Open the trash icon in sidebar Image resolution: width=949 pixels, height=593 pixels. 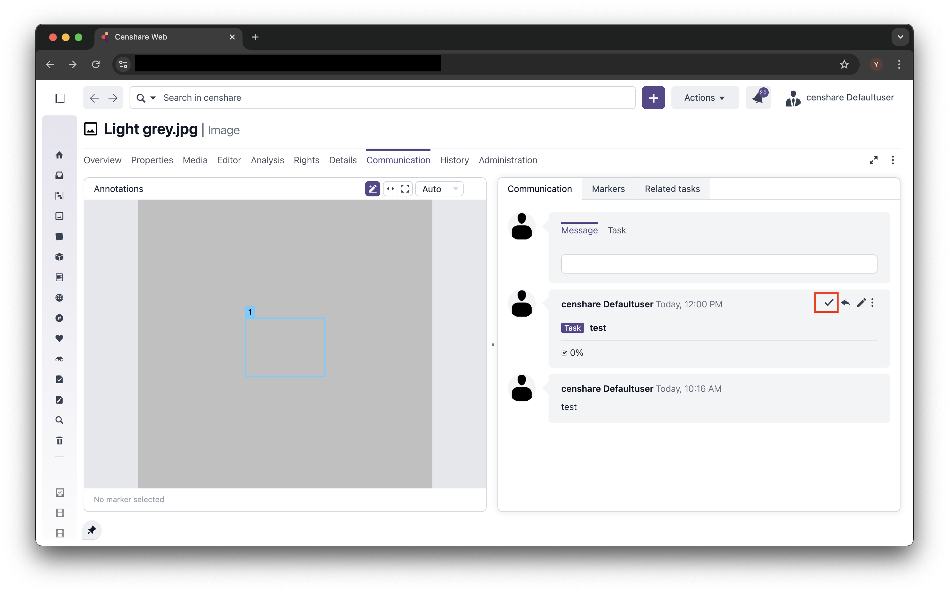(x=59, y=440)
